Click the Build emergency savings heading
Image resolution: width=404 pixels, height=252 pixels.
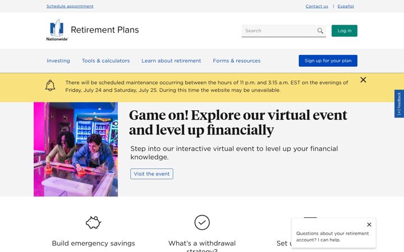(93, 243)
